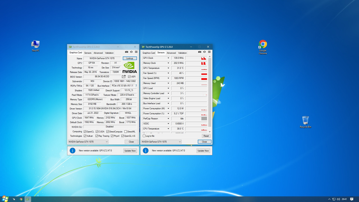Click the GPU Clock sensor graph

pos(196,58)
